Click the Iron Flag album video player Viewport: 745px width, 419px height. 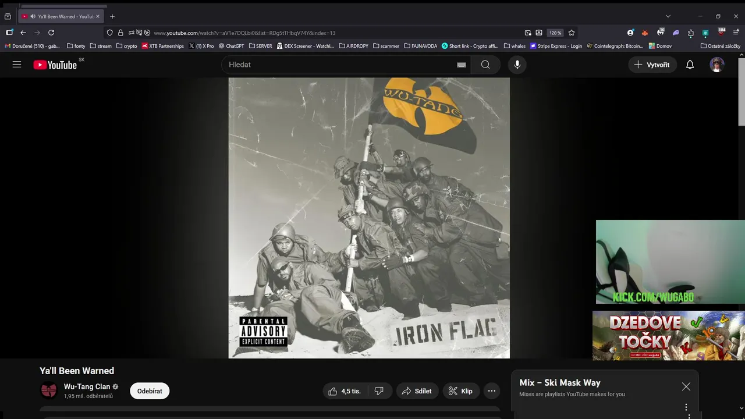(x=369, y=218)
